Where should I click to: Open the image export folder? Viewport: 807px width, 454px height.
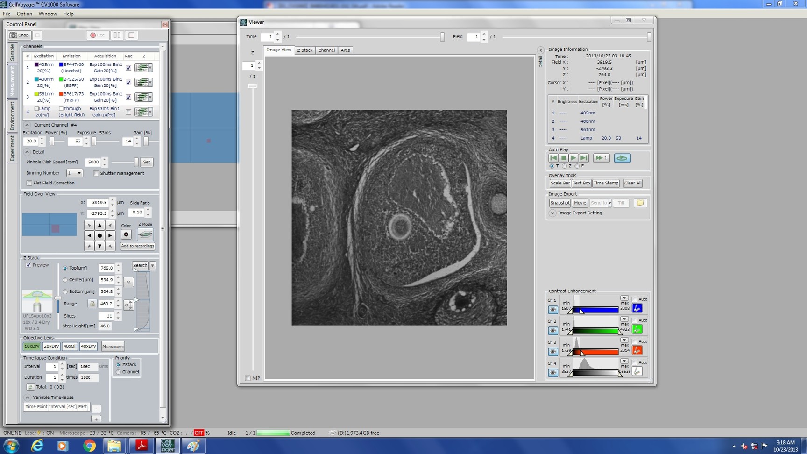coord(640,203)
